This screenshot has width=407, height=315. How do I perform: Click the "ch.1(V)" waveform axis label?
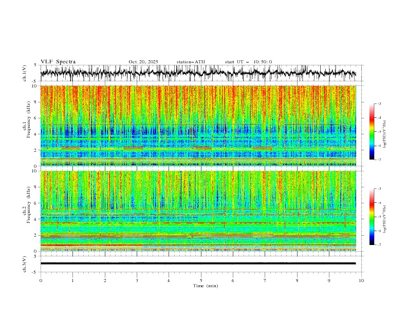tap(25, 73)
